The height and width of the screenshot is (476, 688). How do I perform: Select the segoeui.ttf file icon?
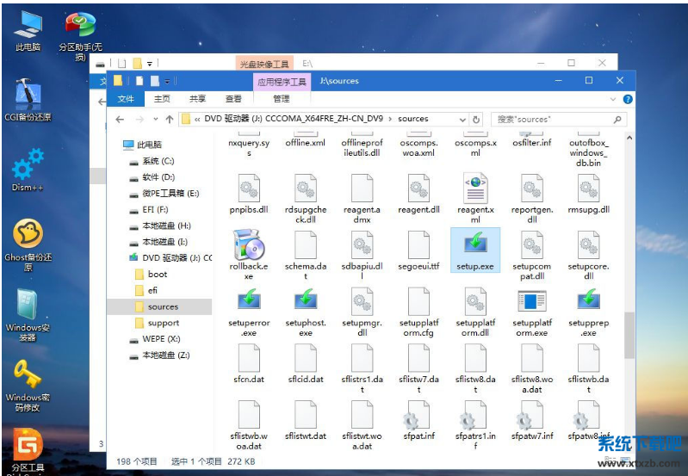click(418, 244)
